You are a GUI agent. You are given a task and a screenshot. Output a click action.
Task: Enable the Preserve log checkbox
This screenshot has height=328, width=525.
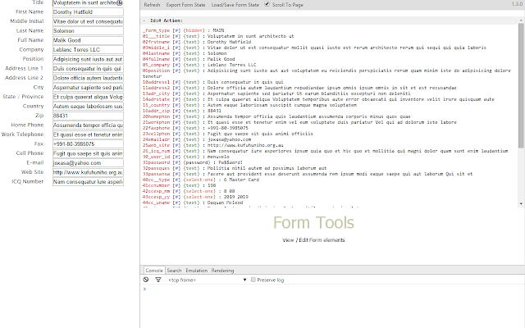[253, 280]
